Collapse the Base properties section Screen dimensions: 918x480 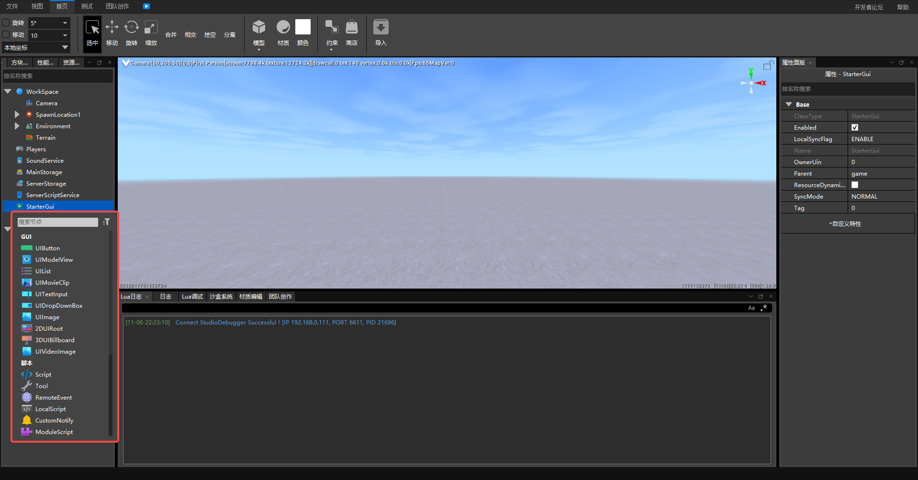click(x=789, y=104)
